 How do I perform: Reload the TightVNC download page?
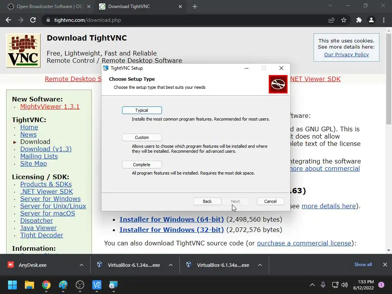pos(33,20)
